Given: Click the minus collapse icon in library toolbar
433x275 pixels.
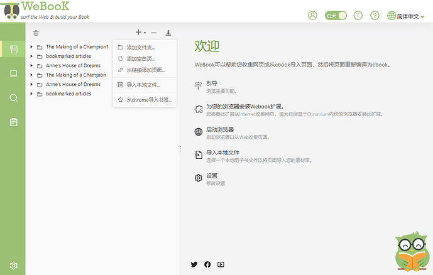Looking at the screenshot, I should [154, 33].
